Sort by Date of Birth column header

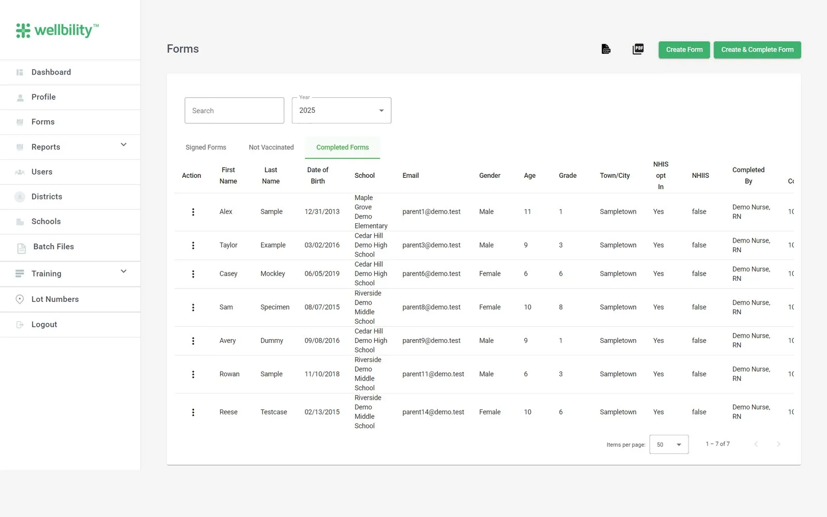point(318,176)
